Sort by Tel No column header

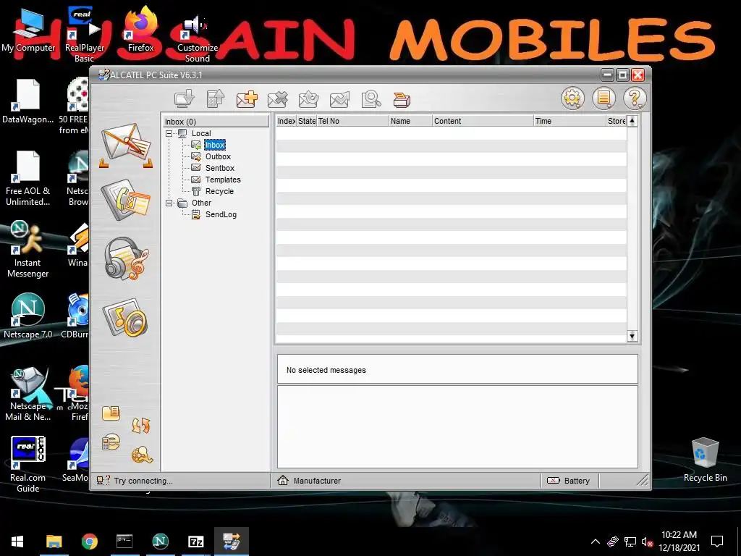(352, 121)
